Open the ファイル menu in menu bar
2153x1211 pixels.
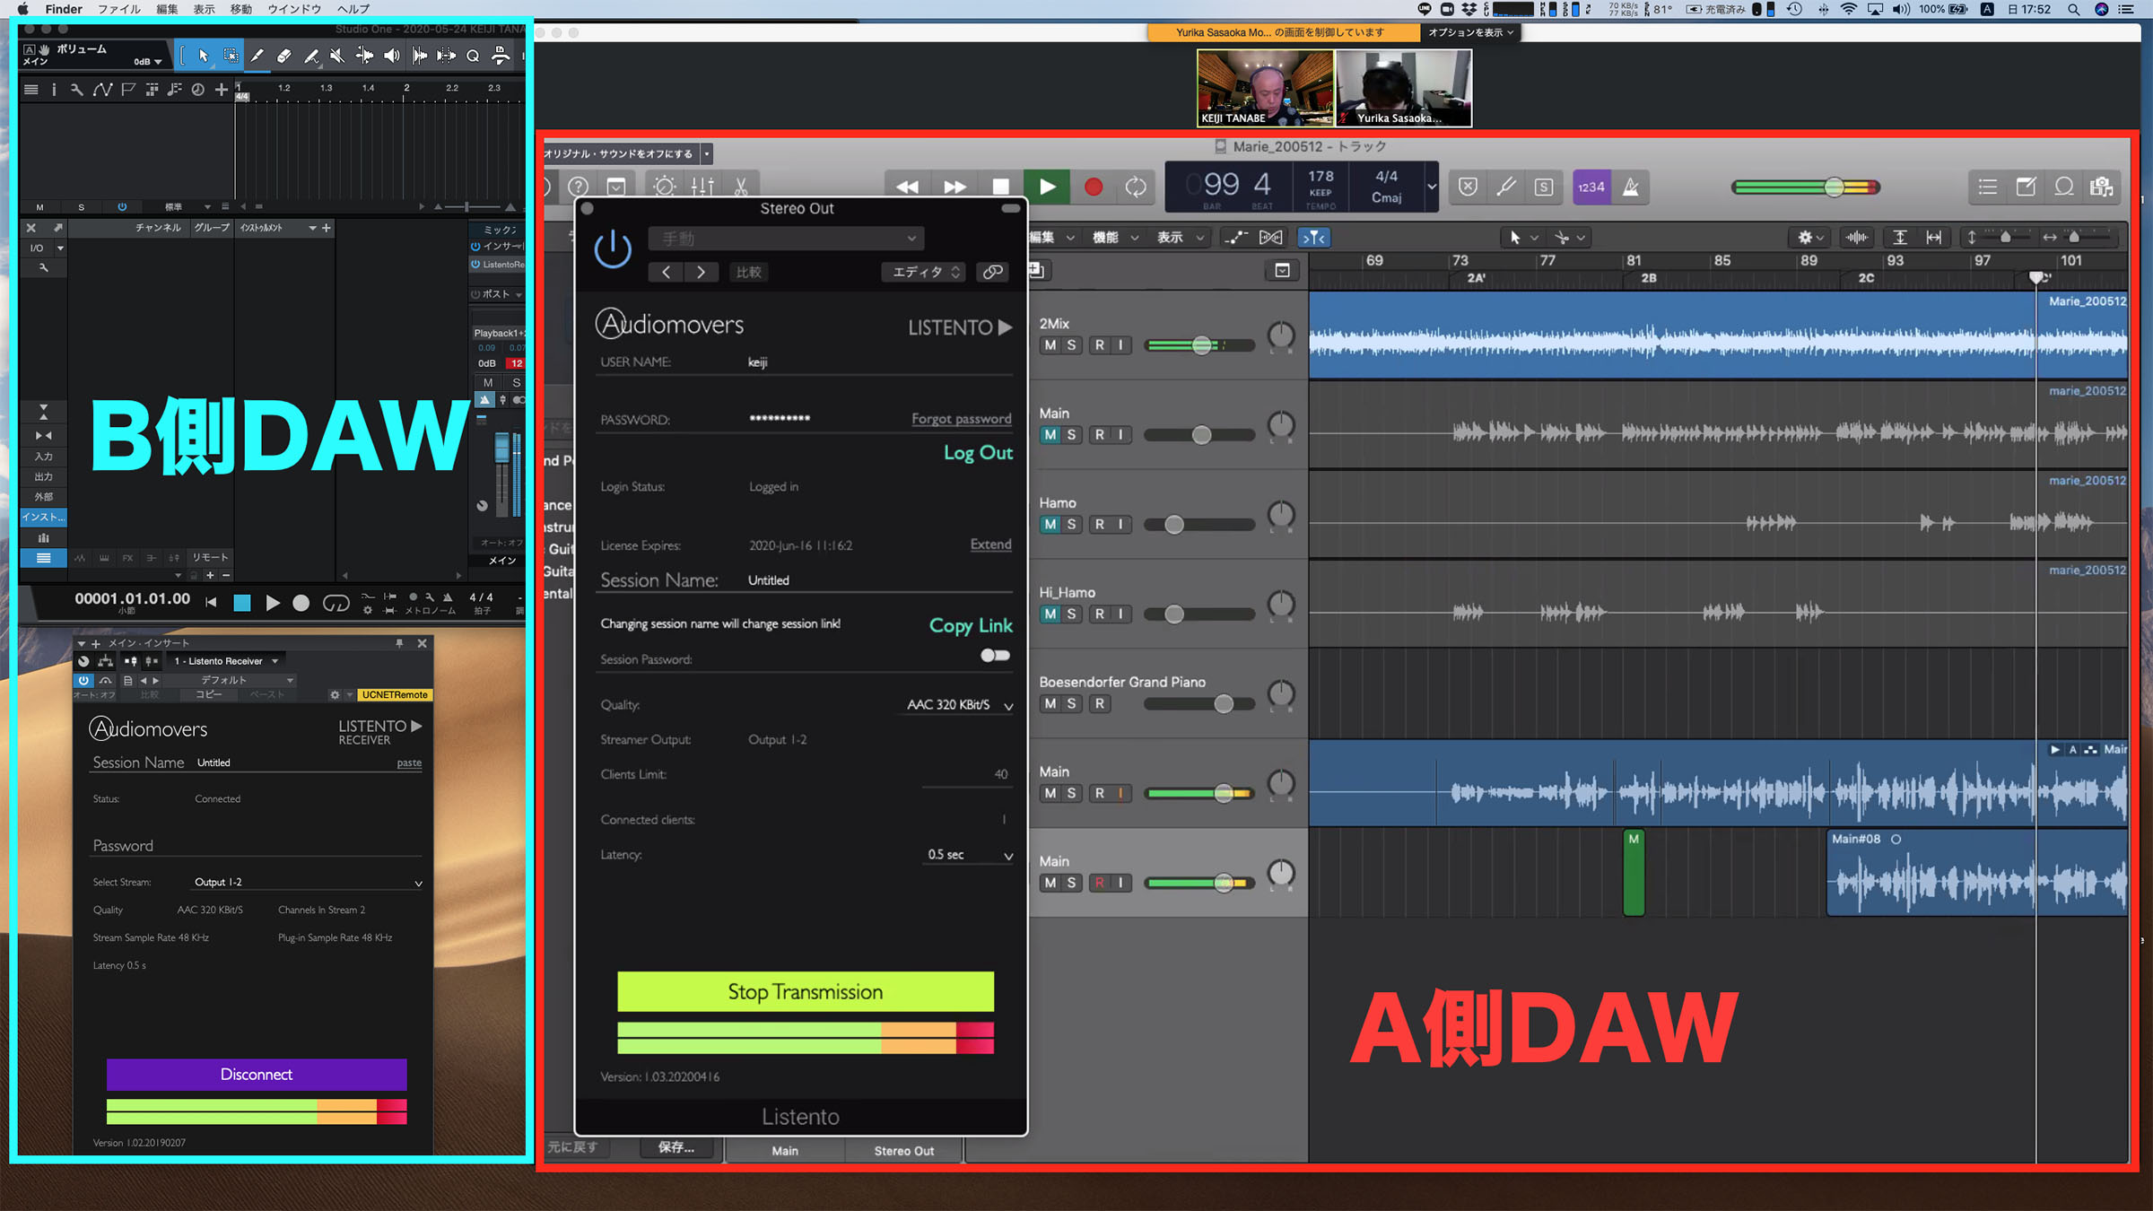pyautogui.click(x=119, y=9)
